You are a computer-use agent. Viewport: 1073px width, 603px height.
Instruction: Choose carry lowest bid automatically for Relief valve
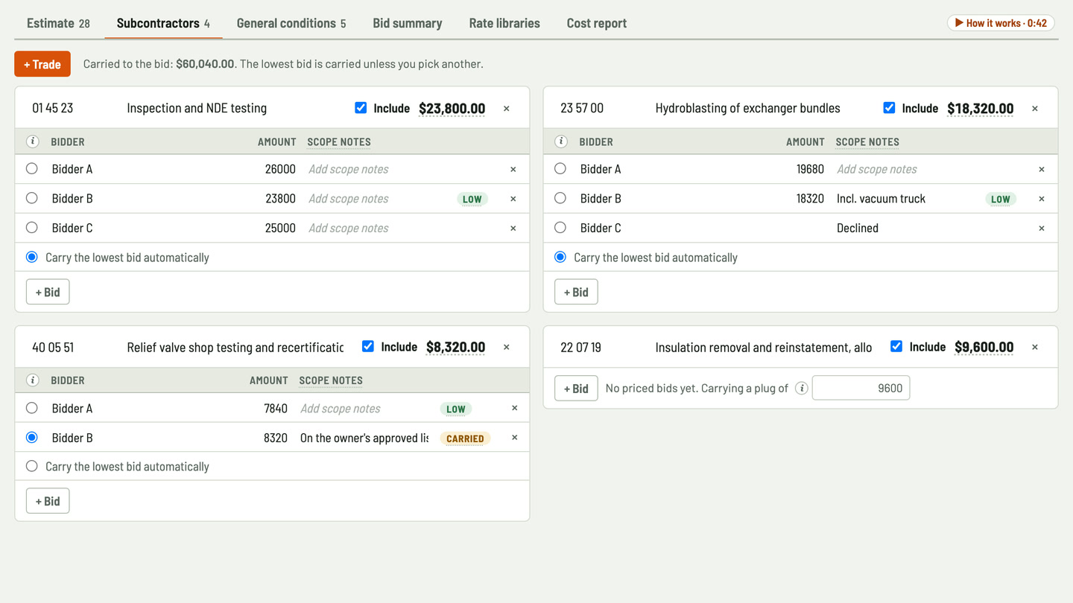(31, 467)
